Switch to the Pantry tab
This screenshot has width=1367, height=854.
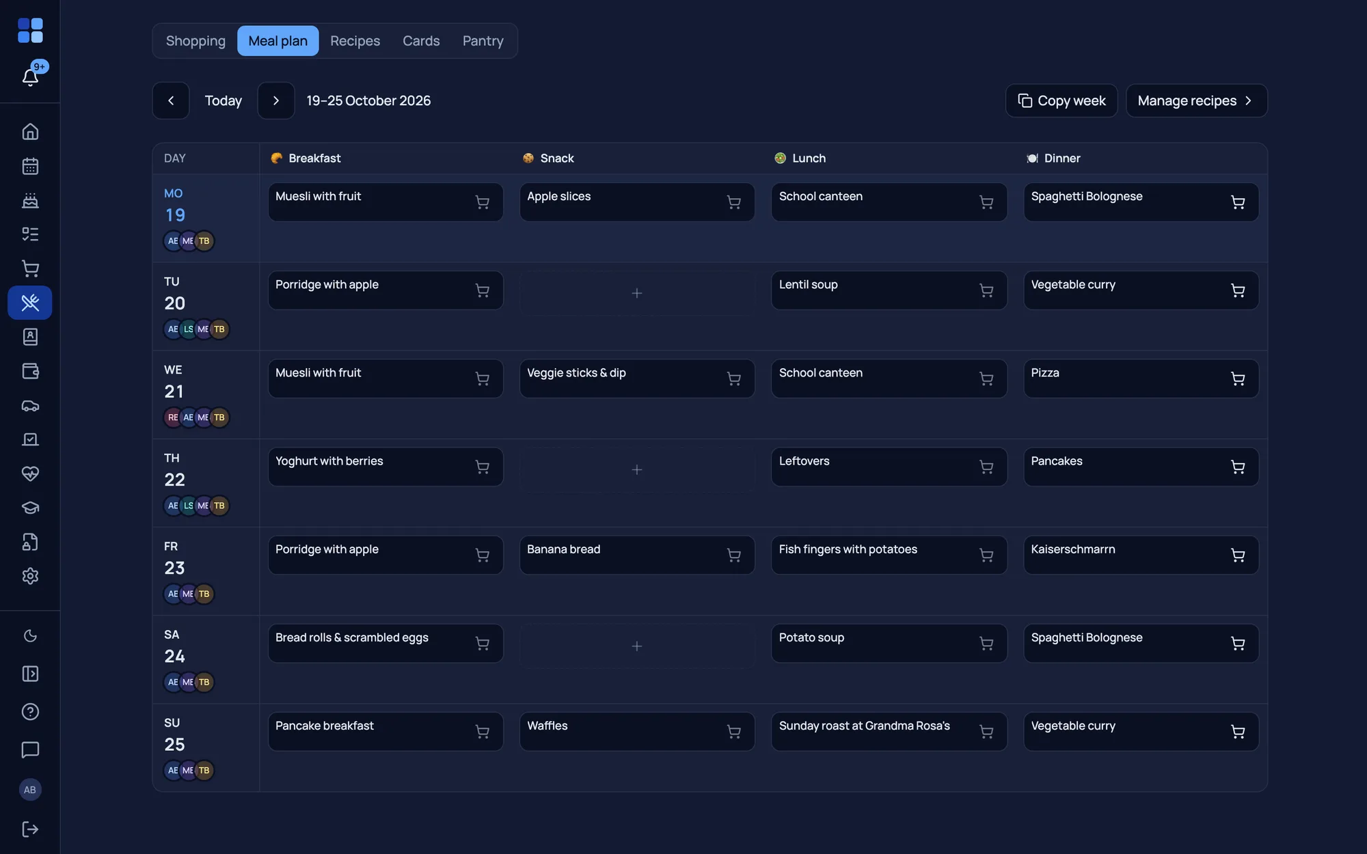pos(483,41)
